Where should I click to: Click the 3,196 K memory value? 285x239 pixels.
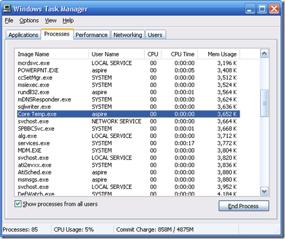[x=227, y=63]
